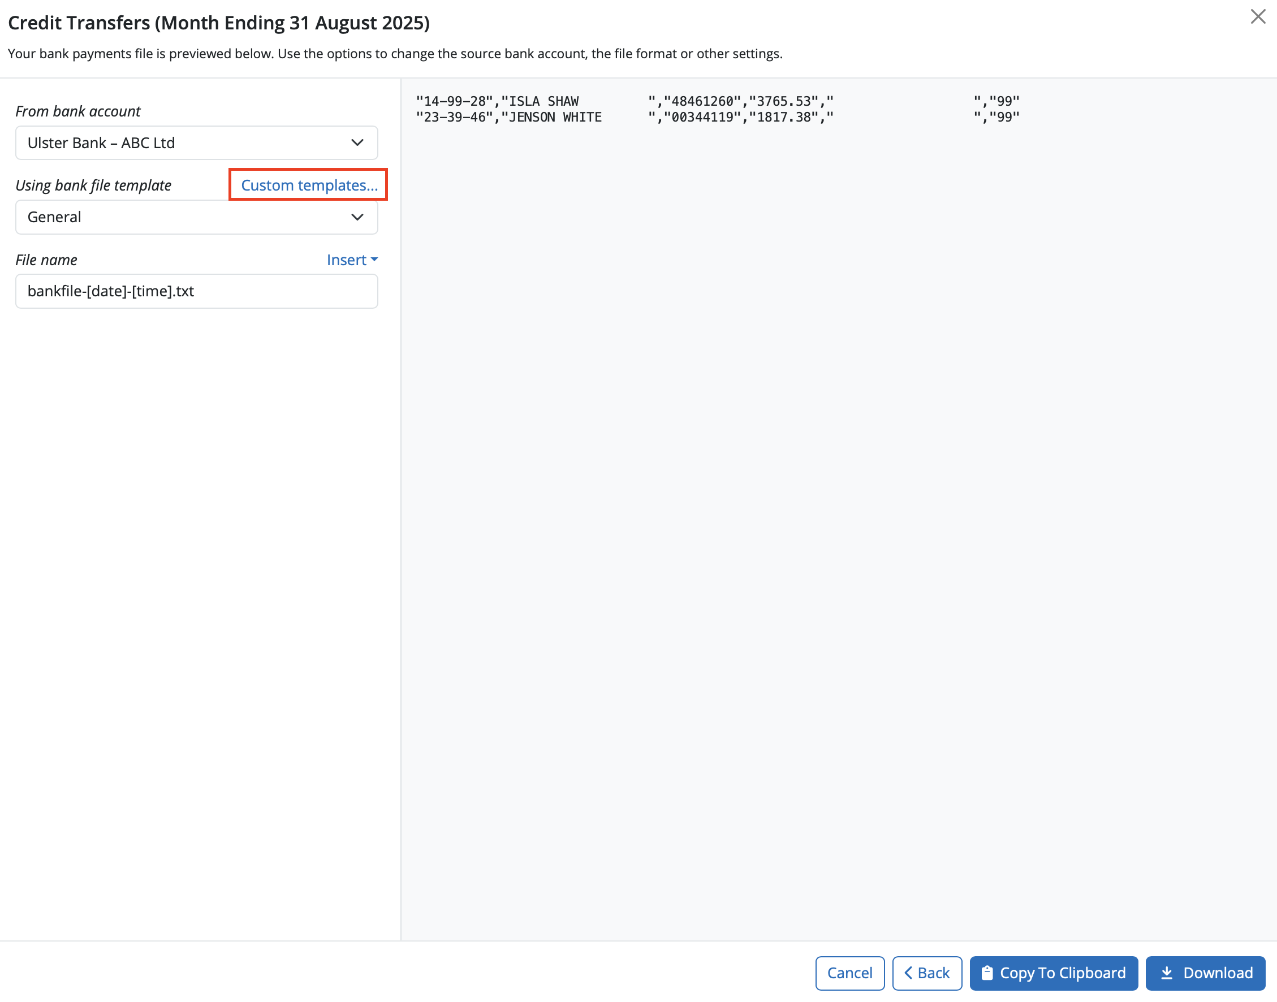Click the Back arrow chevron icon
Viewport: 1277px width, 1002px height.
[908, 973]
